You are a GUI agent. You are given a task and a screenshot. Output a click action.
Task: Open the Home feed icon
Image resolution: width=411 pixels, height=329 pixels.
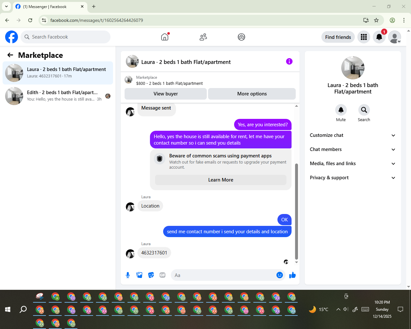click(x=165, y=37)
